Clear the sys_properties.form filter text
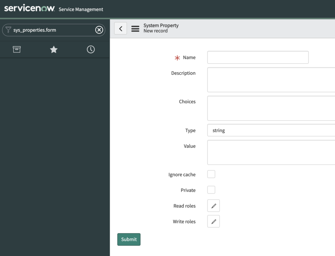Screen dimensions: 335x256 [99, 30]
